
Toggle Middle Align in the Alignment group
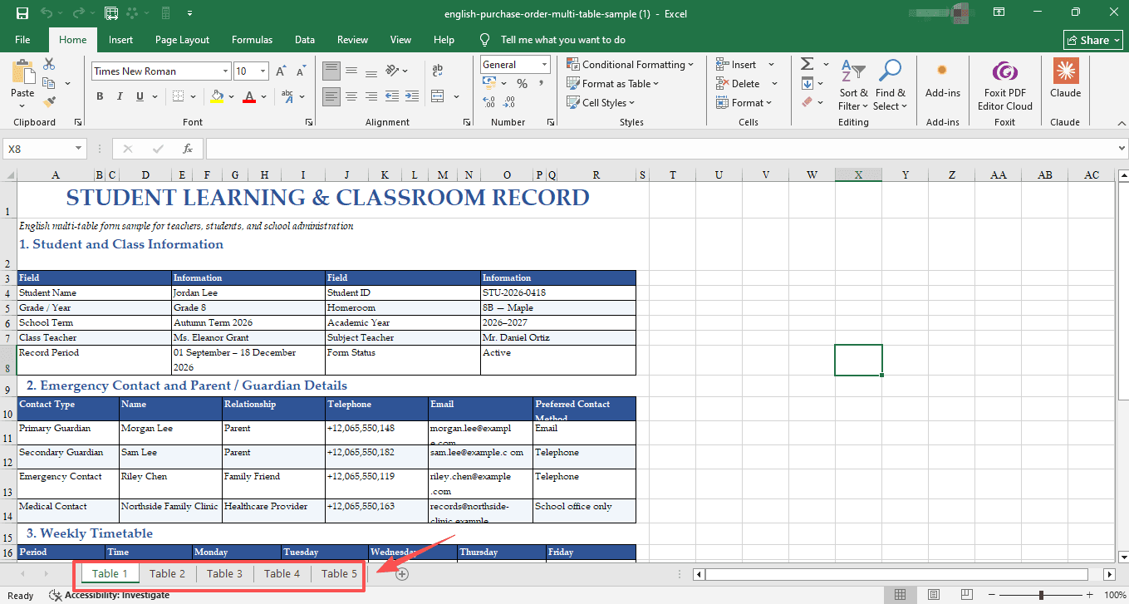tap(351, 71)
